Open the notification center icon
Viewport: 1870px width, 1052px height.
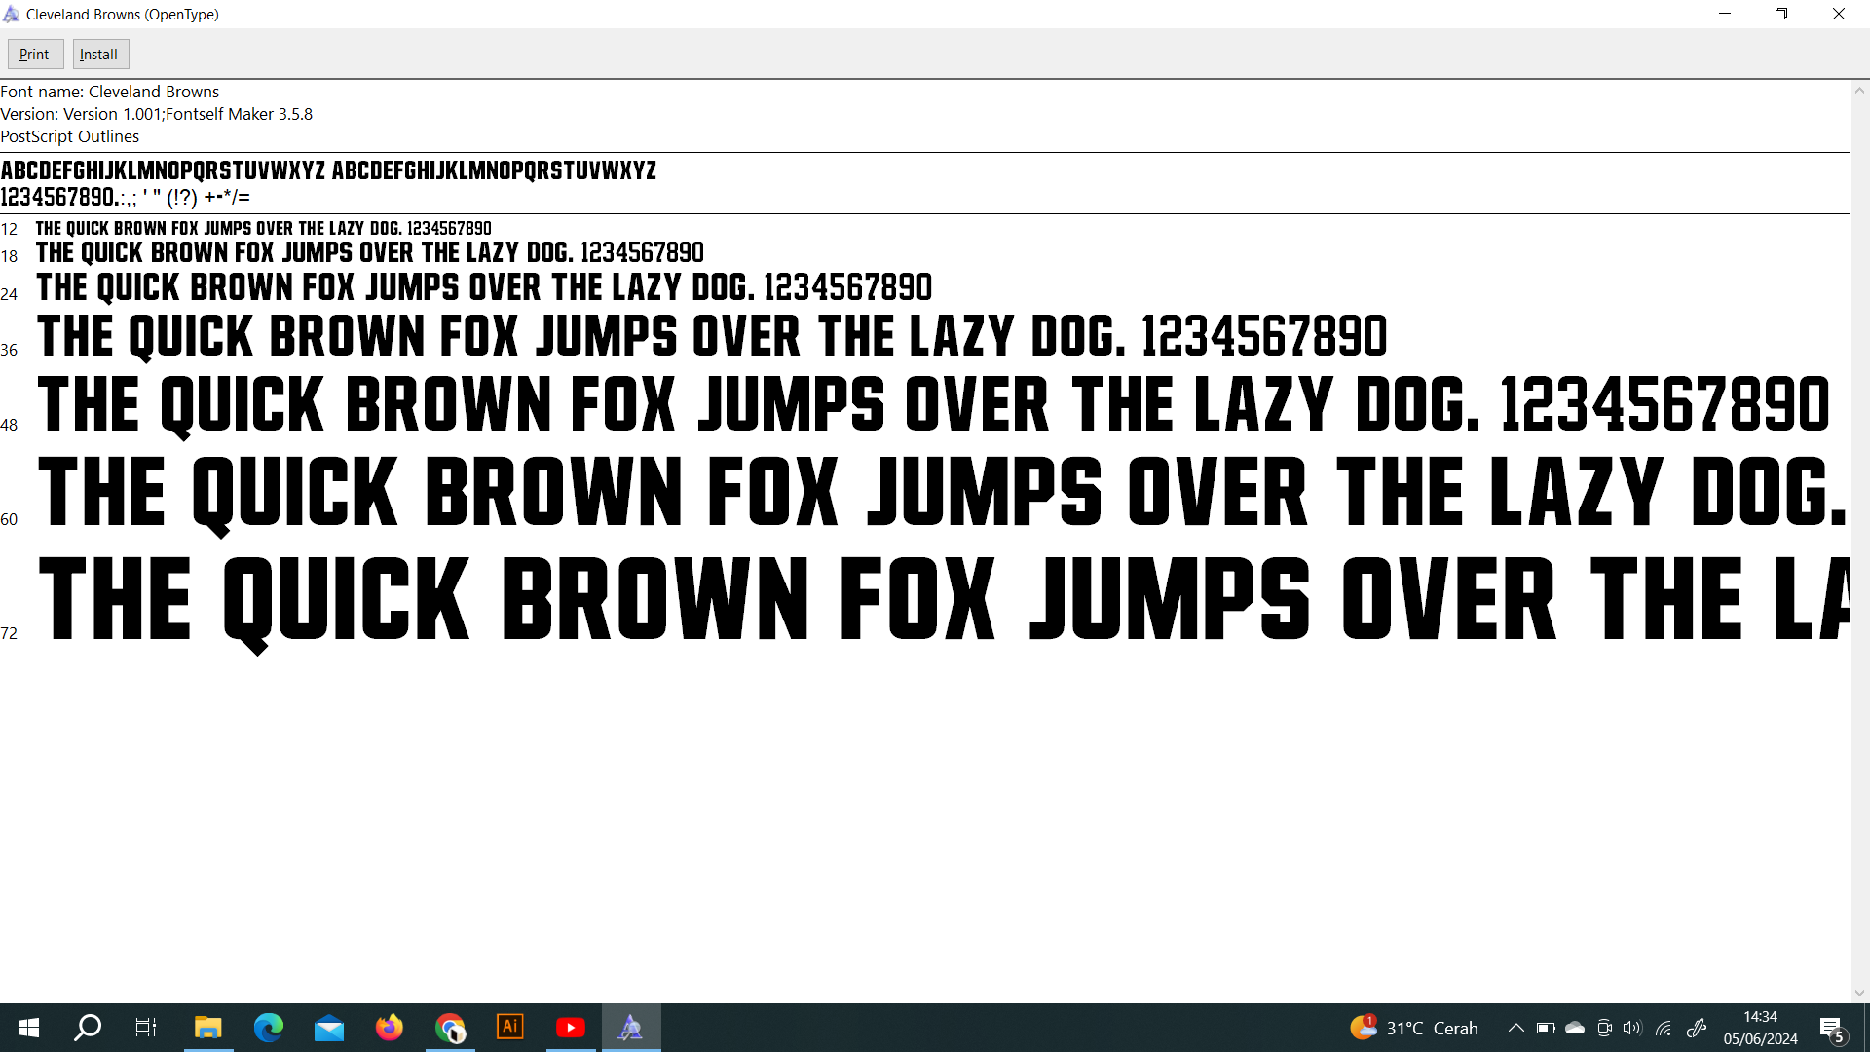[1832, 1028]
